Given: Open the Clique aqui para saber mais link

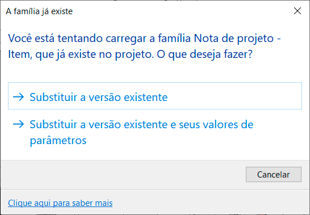Looking at the screenshot, I should coord(60,203).
